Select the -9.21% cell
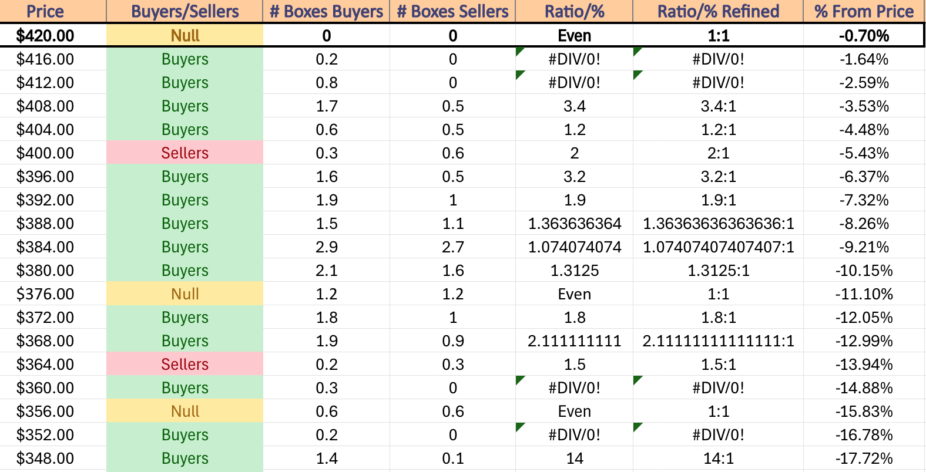Viewport: 926px width, 472px height. click(x=864, y=247)
